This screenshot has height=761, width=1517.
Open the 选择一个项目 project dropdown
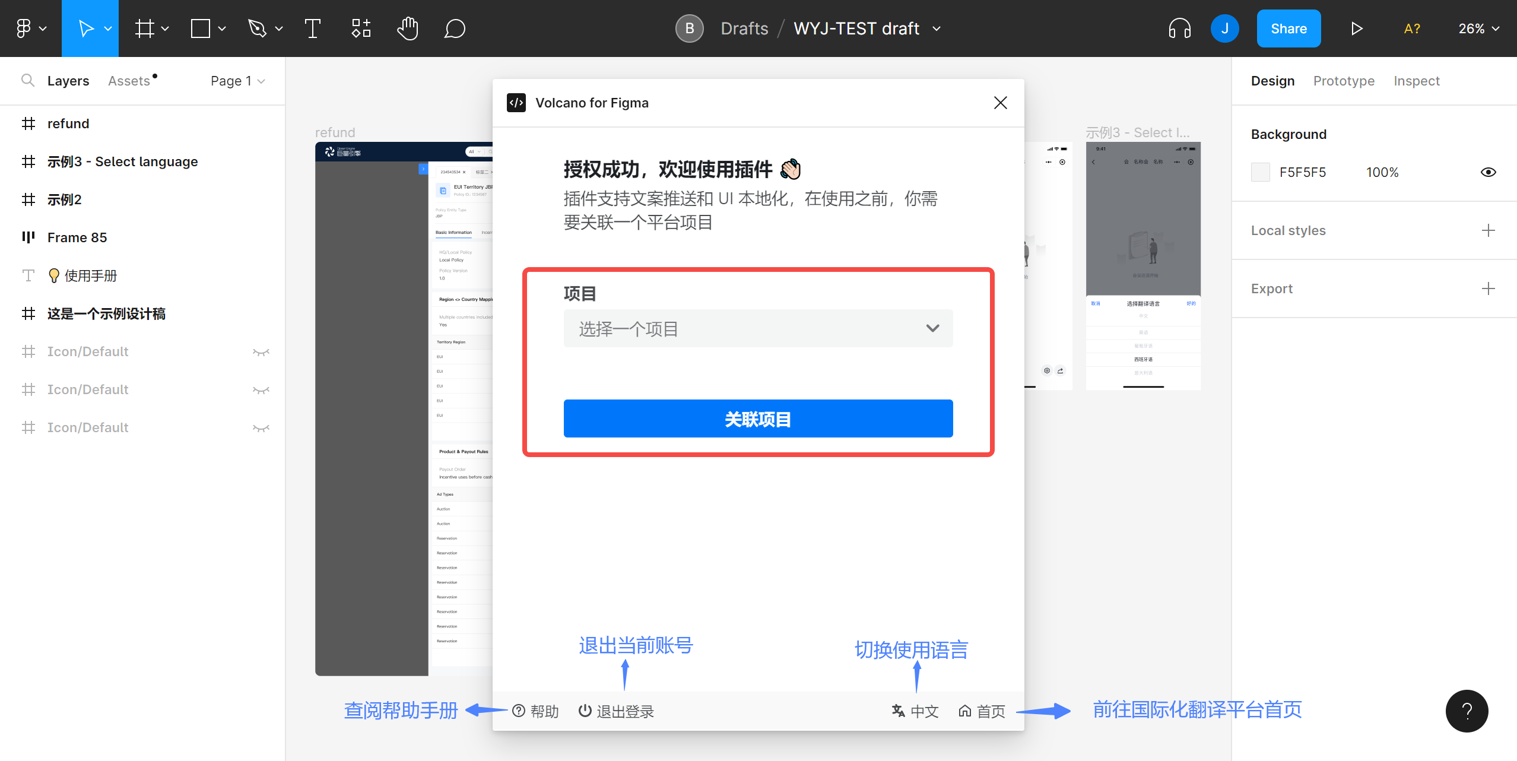pyautogui.click(x=758, y=328)
